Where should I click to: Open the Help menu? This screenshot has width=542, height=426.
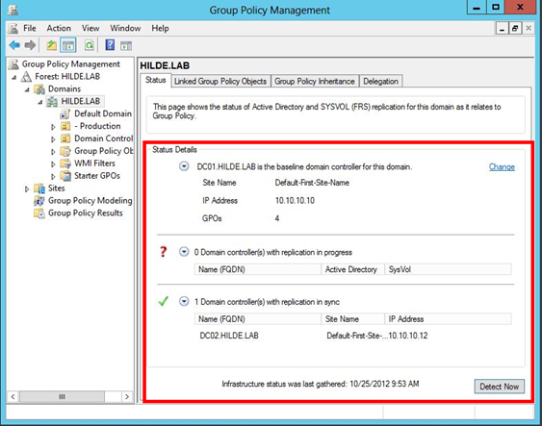point(160,28)
